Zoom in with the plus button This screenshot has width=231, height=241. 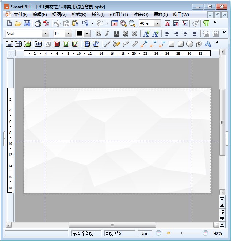click(205, 233)
